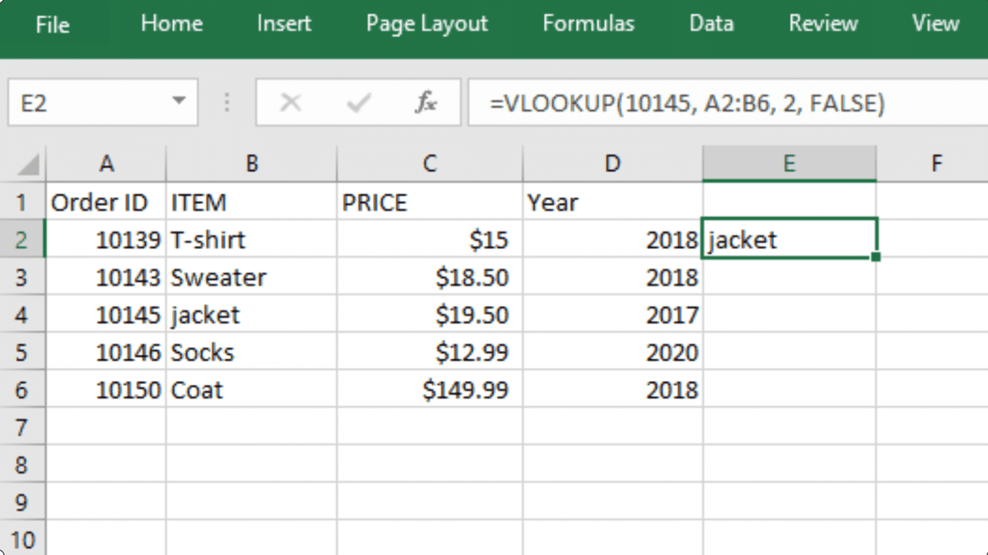Viewport: 988px width, 555px height.
Task: Open the Data ribbon tab
Action: 711,24
